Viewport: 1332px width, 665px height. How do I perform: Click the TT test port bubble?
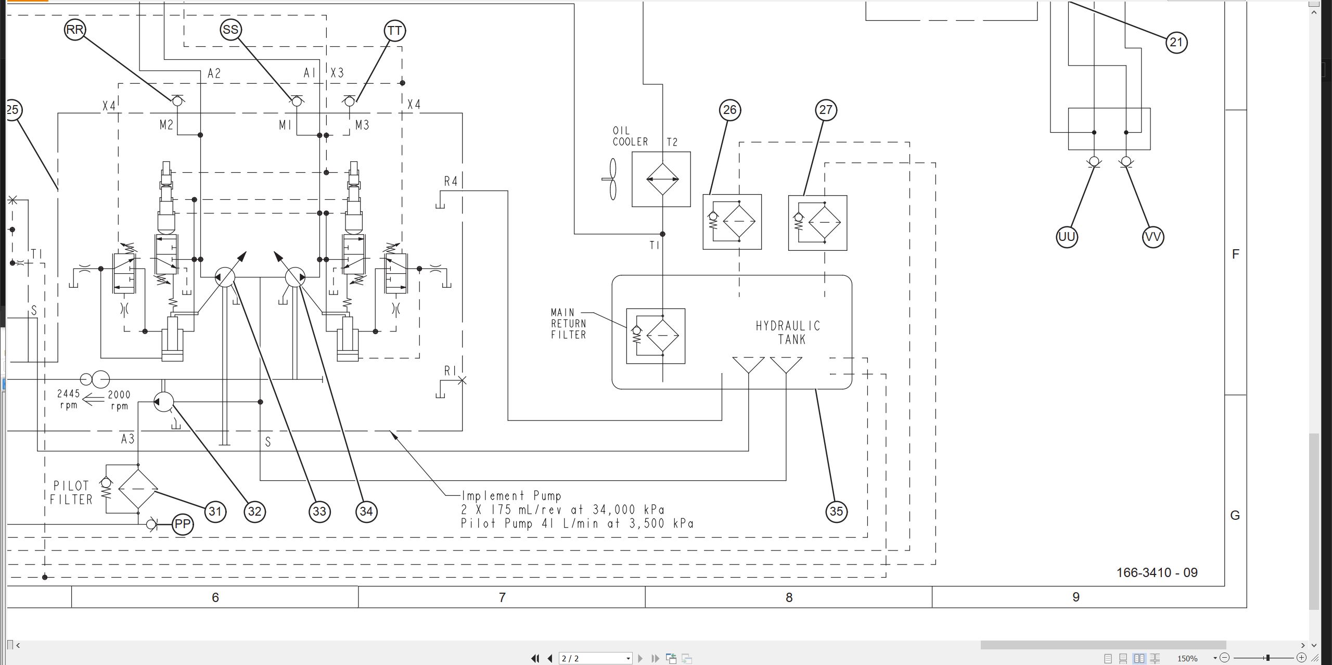(394, 31)
